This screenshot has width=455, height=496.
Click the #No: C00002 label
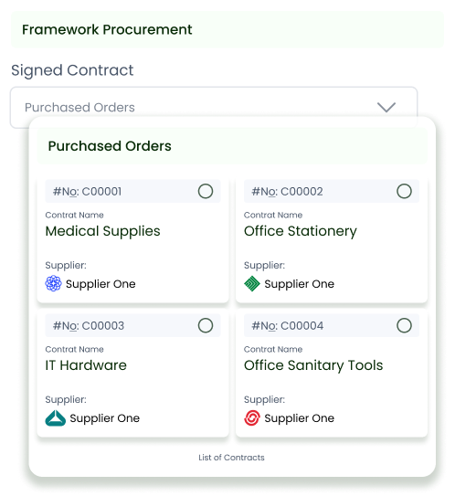(287, 192)
